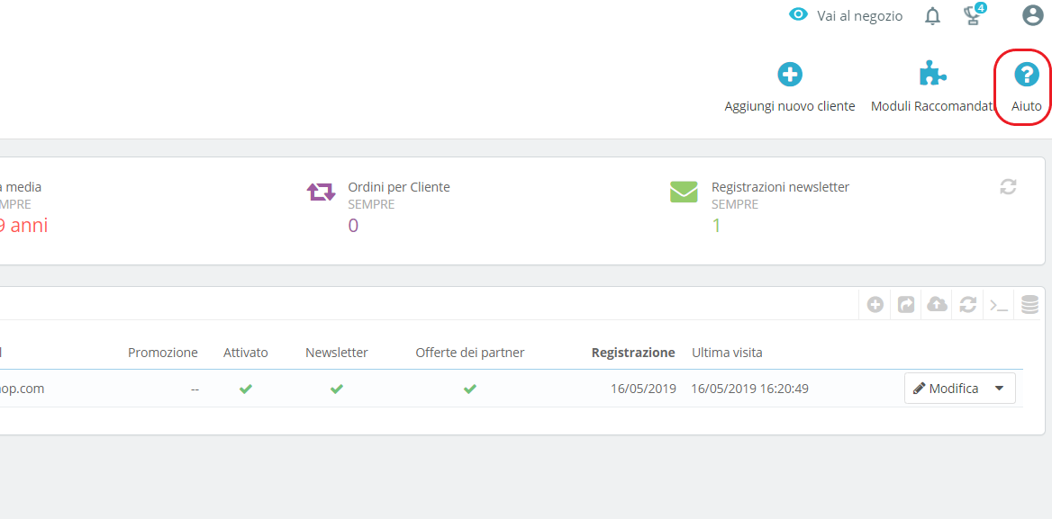View gamification badge with 4 notifications
The width and height of the screenshot is (1052, 519).
973,15
